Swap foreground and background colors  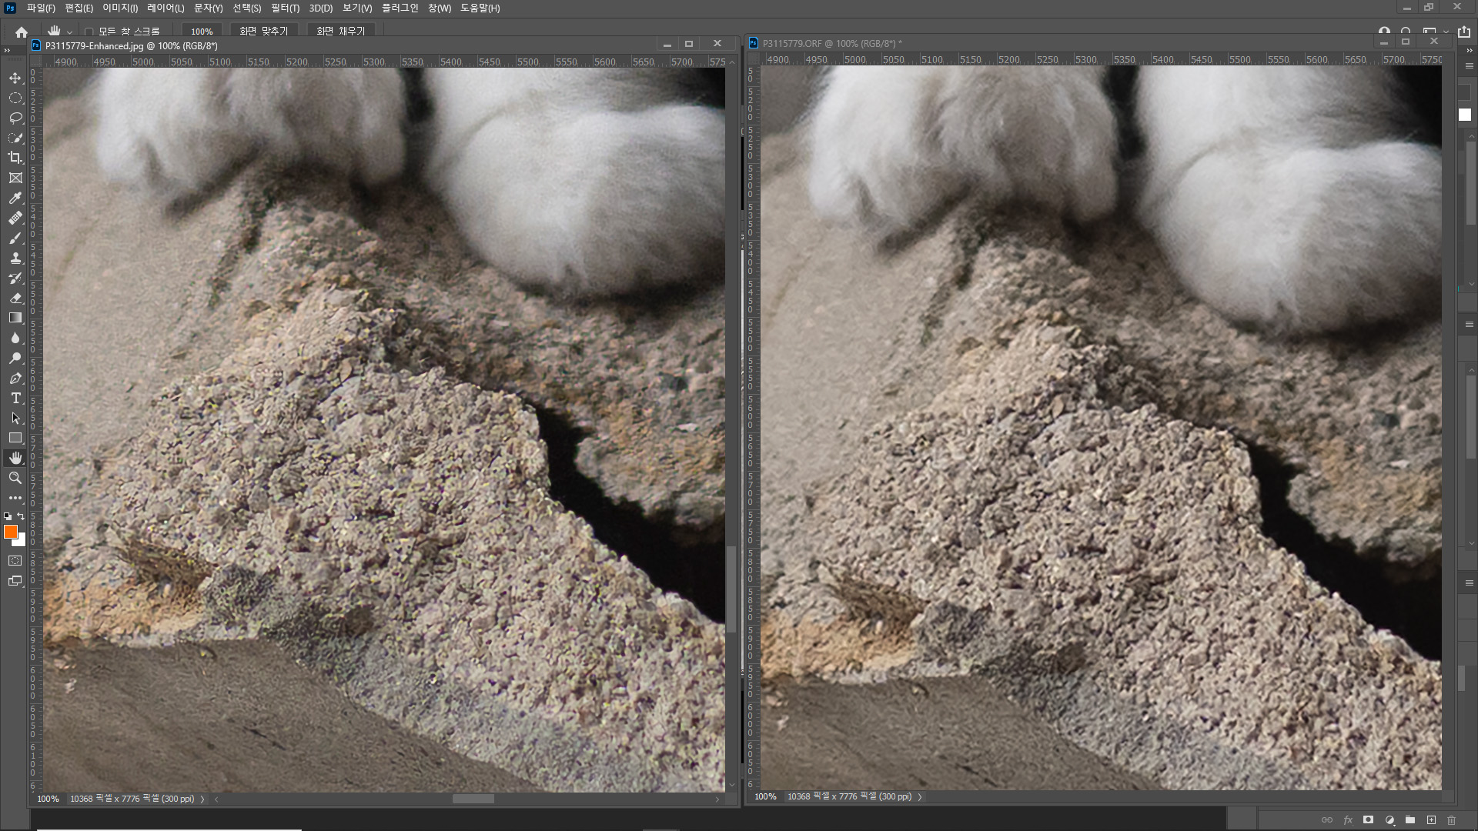click(21, 516)
